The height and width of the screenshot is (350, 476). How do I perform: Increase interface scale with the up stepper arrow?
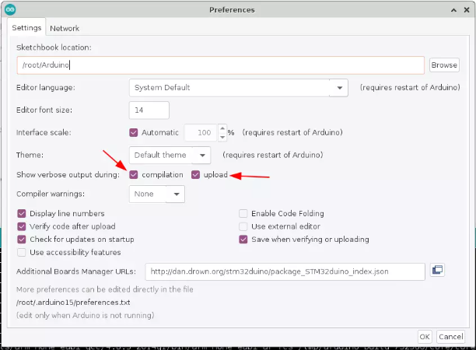point(222,128)
